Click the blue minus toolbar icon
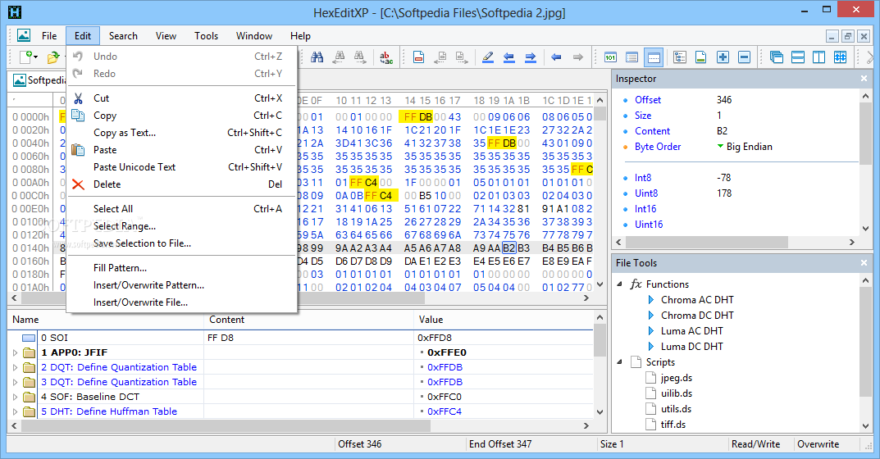The image size is (880, 459). click(744, 57)
